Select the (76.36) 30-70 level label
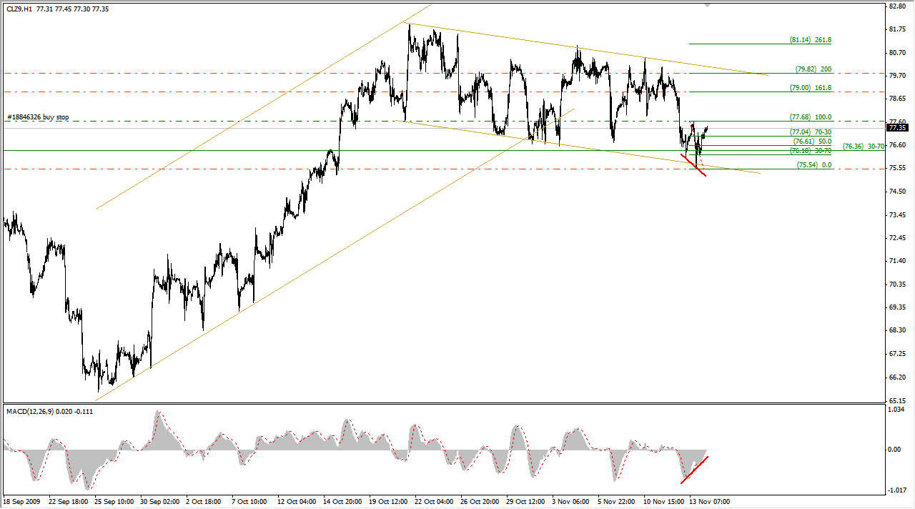 [864, 146]
